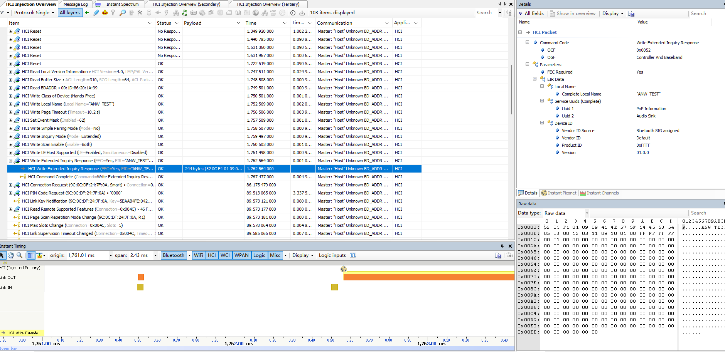Select the arrow pointer tool in Instant Timing

pyautogui.click(x=2, y=255)
